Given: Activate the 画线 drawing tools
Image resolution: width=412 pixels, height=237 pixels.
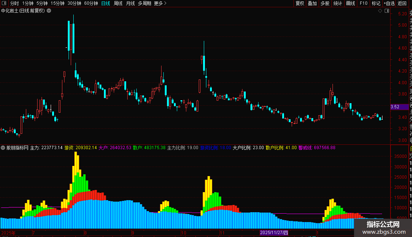Looking at the screenshot, I should (x=350, y=3).
